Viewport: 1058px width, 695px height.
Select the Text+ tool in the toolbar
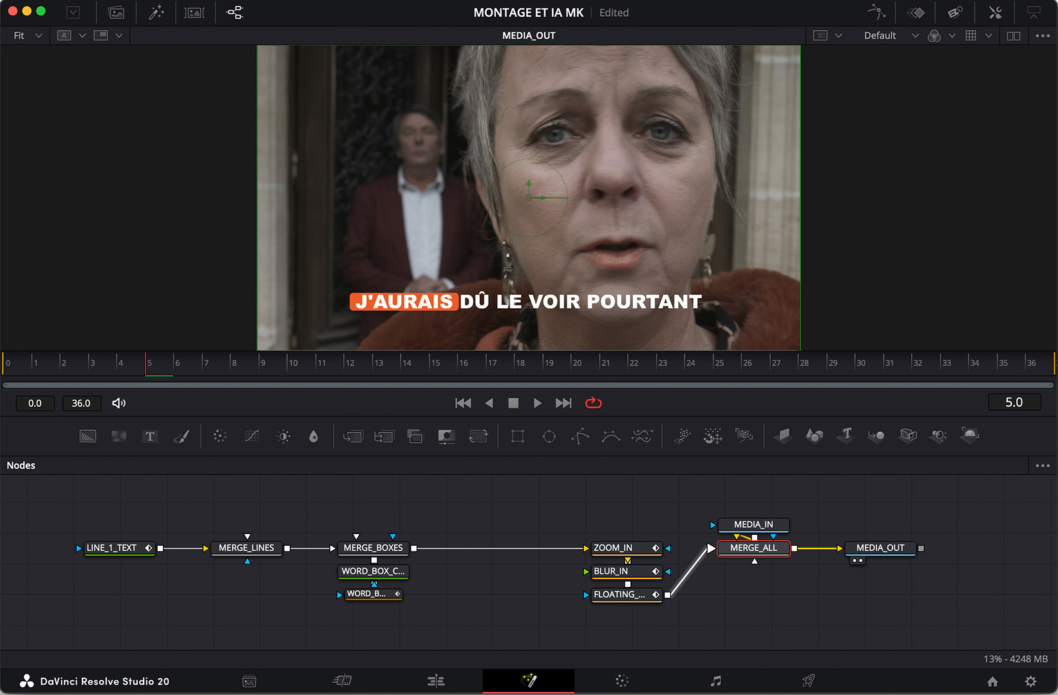[149, 436]
